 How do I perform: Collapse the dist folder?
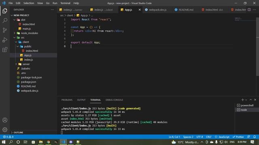15,20
